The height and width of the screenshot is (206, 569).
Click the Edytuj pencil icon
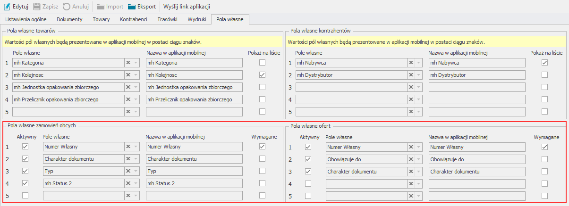[x=7, y=7]
